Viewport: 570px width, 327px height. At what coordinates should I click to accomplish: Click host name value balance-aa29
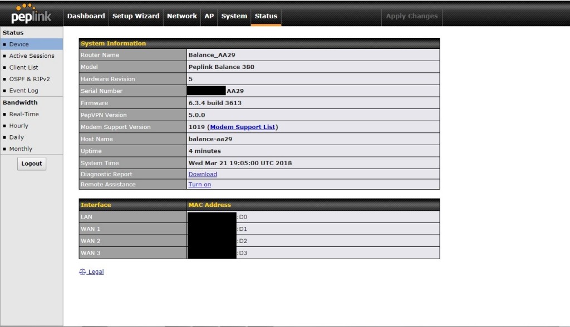pyautogui.click(x=210, y=139)
